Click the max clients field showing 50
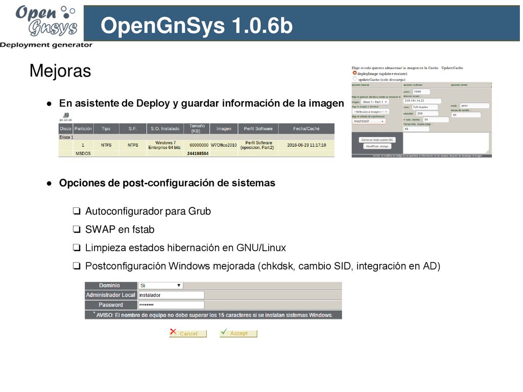This screenshot has width=523, height=392. 436,119
